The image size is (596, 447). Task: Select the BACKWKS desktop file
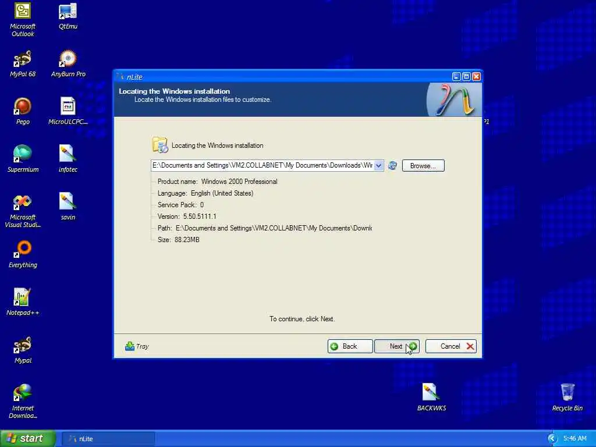(431, 398)
